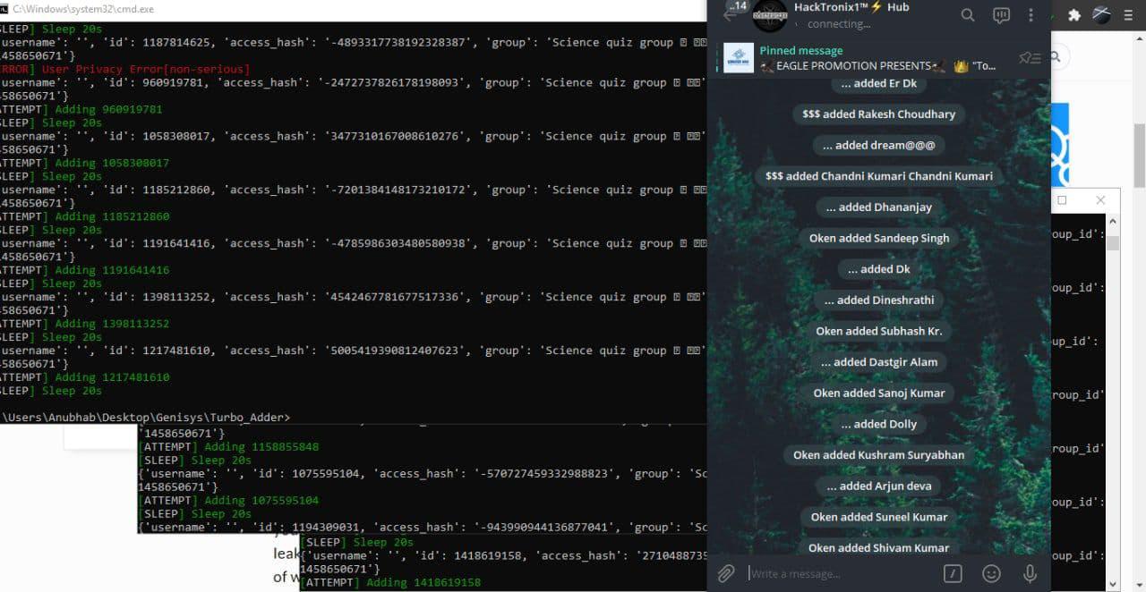Start recording with the microphone icon
This screenshot has height=592, width=1146.
1030,573
